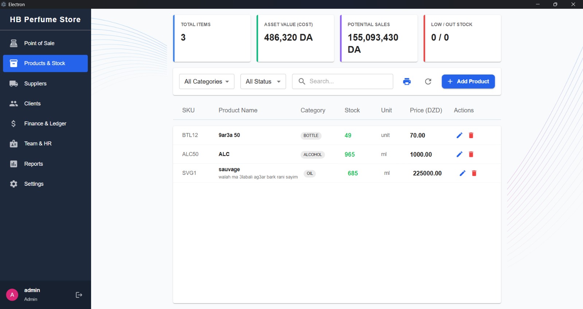583x309 pixels.
Task: Delete the sauvage product with trash icon
Action: pyautogui.click(x=474, y=173)
